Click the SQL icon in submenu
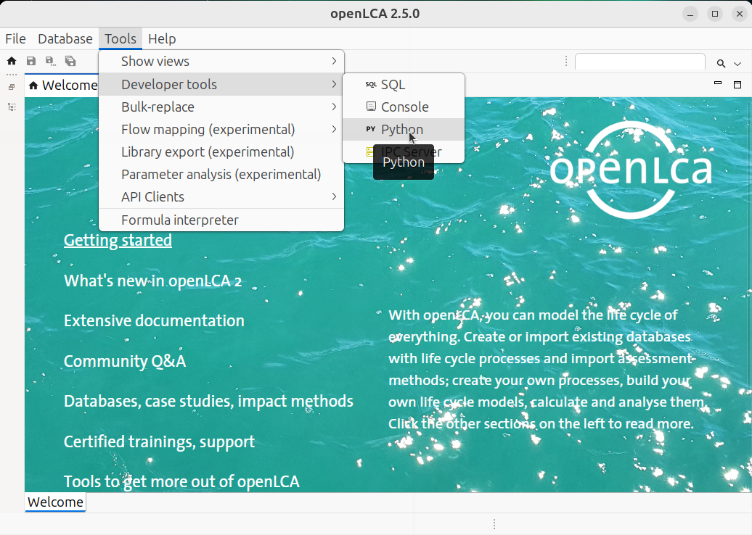752x535 pixels. [x=371, y=84]
